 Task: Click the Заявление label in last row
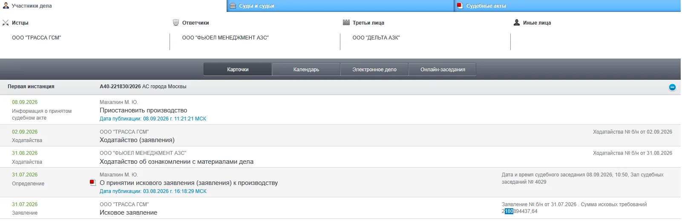(x=25, y=213)
